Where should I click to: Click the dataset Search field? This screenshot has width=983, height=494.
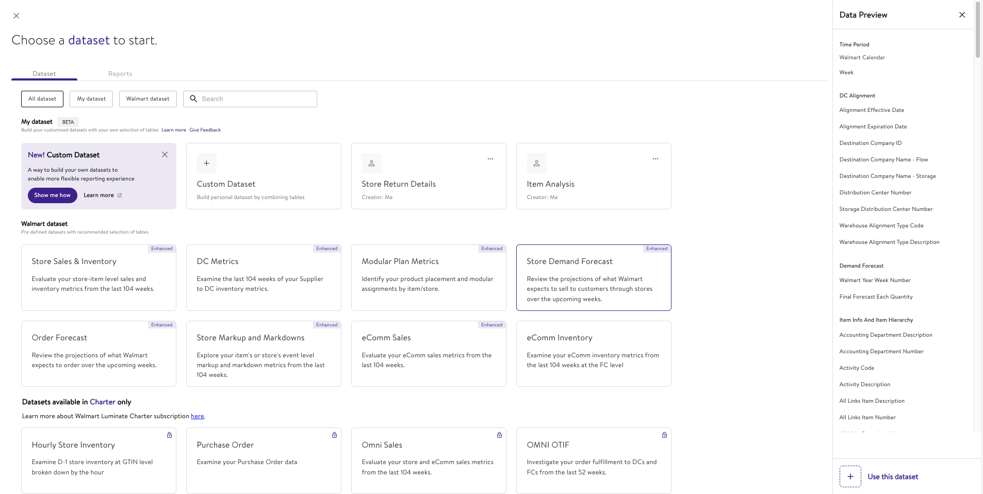tap(250, 99)
